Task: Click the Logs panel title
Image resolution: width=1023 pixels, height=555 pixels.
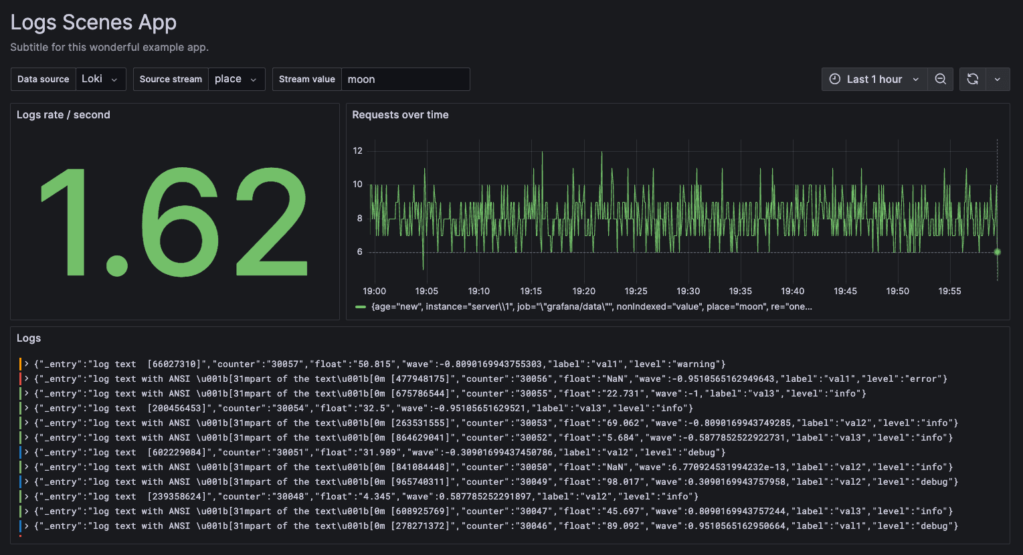Action: click(x=29, y=338)
